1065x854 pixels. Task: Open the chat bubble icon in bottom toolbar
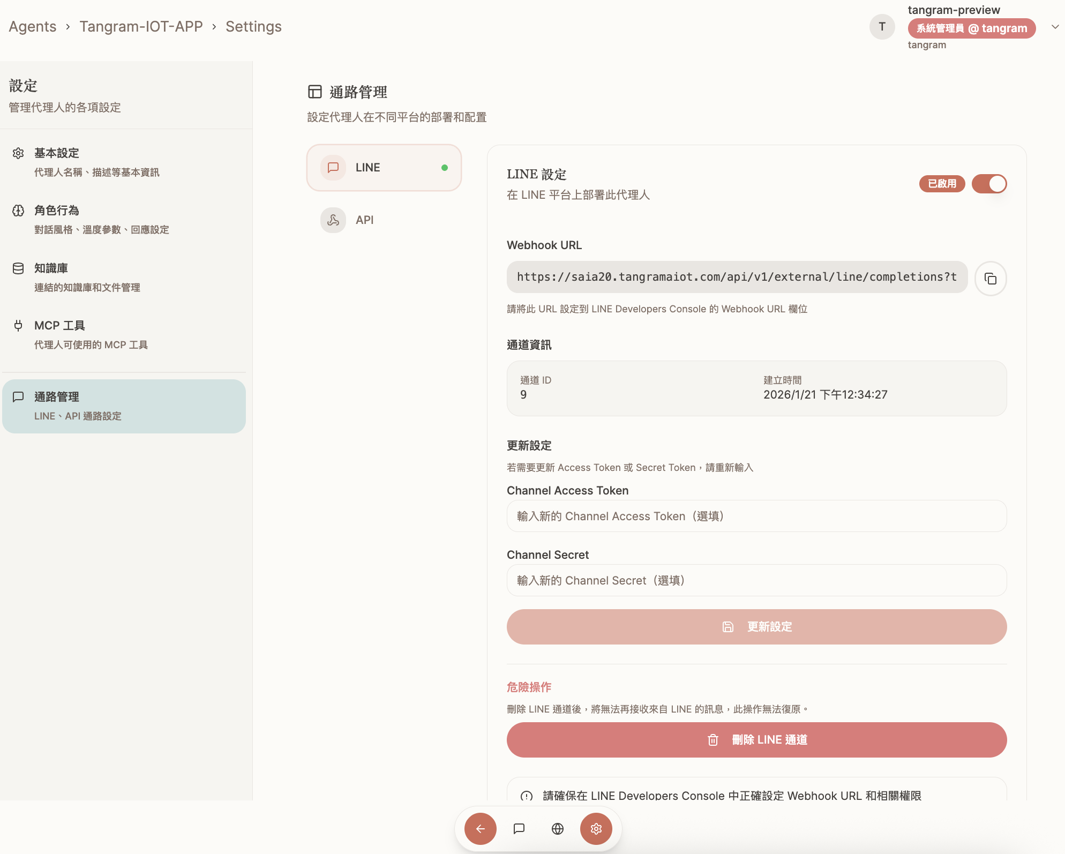click(519, 829)
